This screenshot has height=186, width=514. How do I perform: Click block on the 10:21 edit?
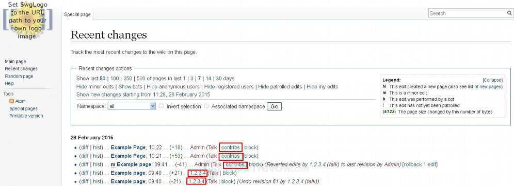[250, 156]
